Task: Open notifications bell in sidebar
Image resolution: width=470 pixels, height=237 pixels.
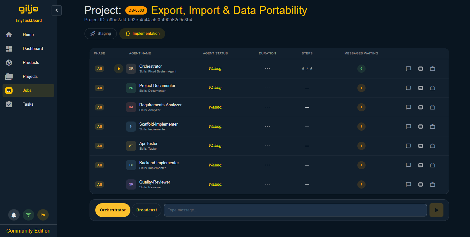Action: 14,215
